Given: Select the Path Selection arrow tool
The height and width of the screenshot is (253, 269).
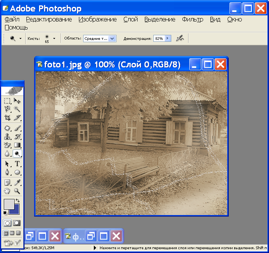Looking at the screenshot, I should [7, 164].
